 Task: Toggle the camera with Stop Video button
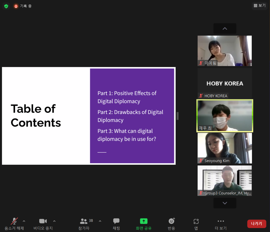[x=43, y=221]
